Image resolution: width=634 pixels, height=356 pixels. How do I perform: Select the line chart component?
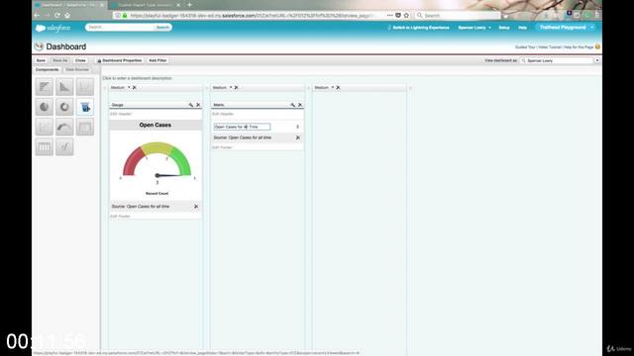(x=85, y=87)
